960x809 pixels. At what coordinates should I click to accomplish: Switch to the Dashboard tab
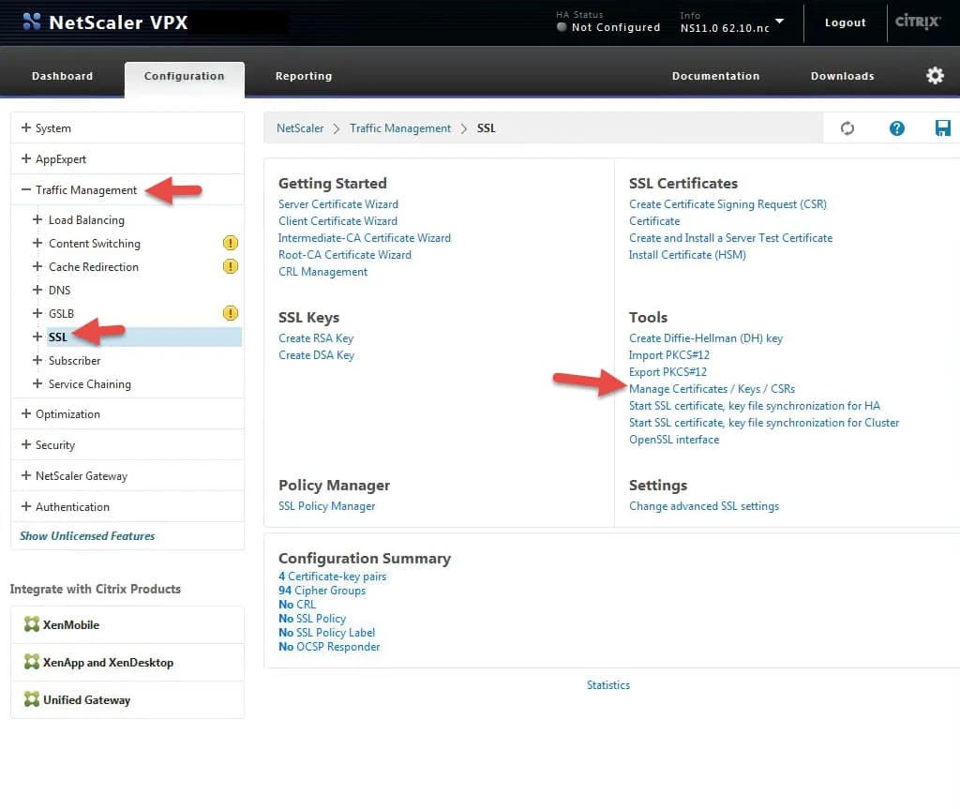(x=63, y=76)
